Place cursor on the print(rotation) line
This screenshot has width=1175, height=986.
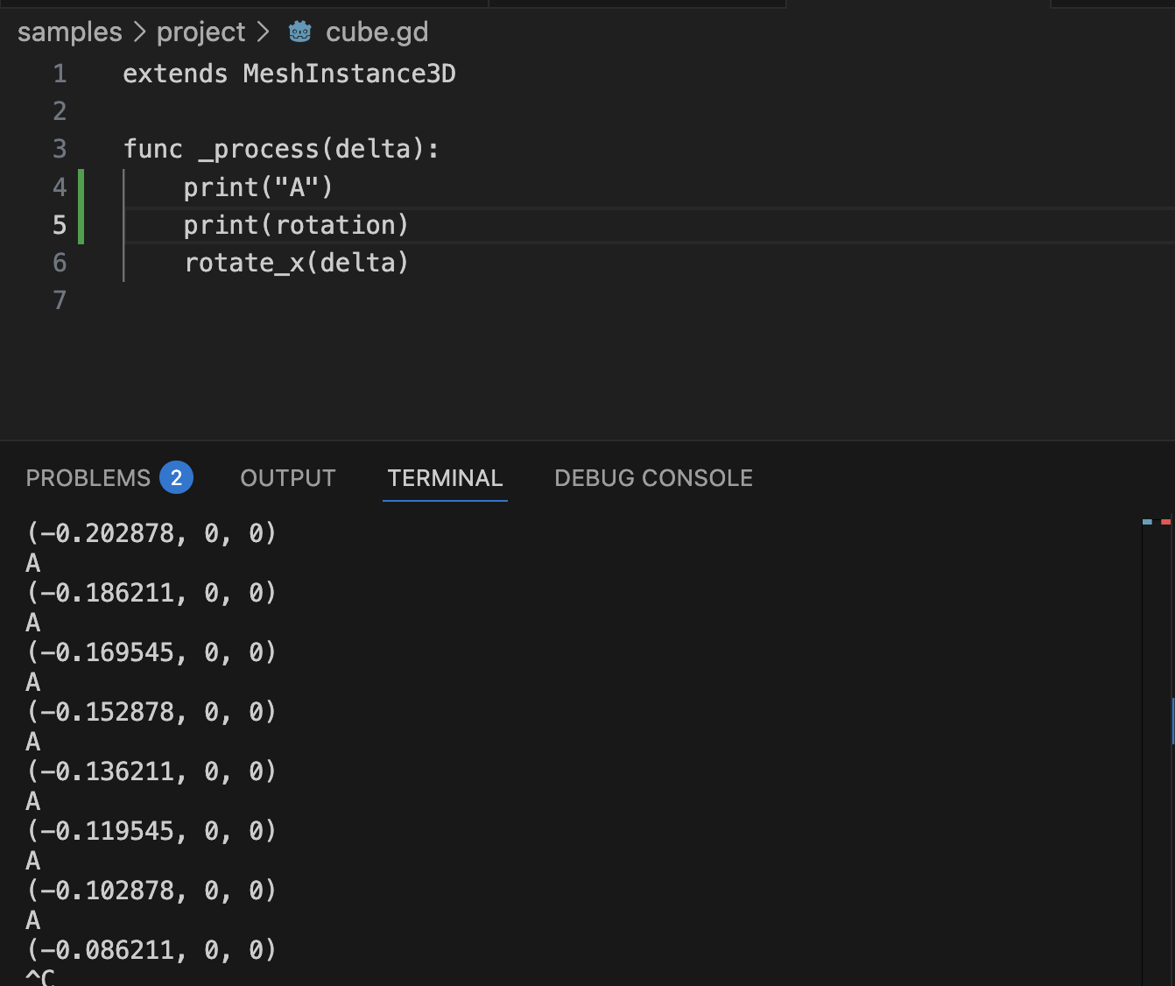[x=296, y=225]
